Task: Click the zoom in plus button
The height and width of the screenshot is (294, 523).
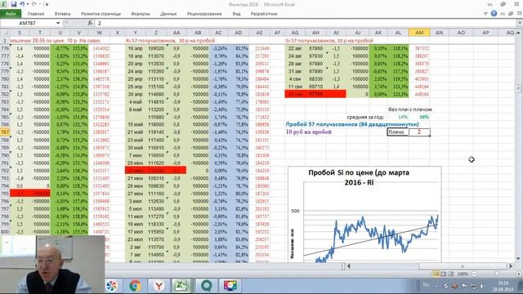Action: pyautogui.click(x=519, y=274)
